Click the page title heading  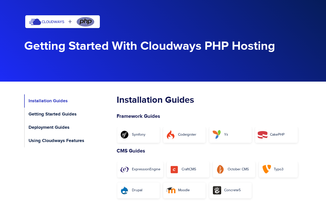tap(150, 46)
